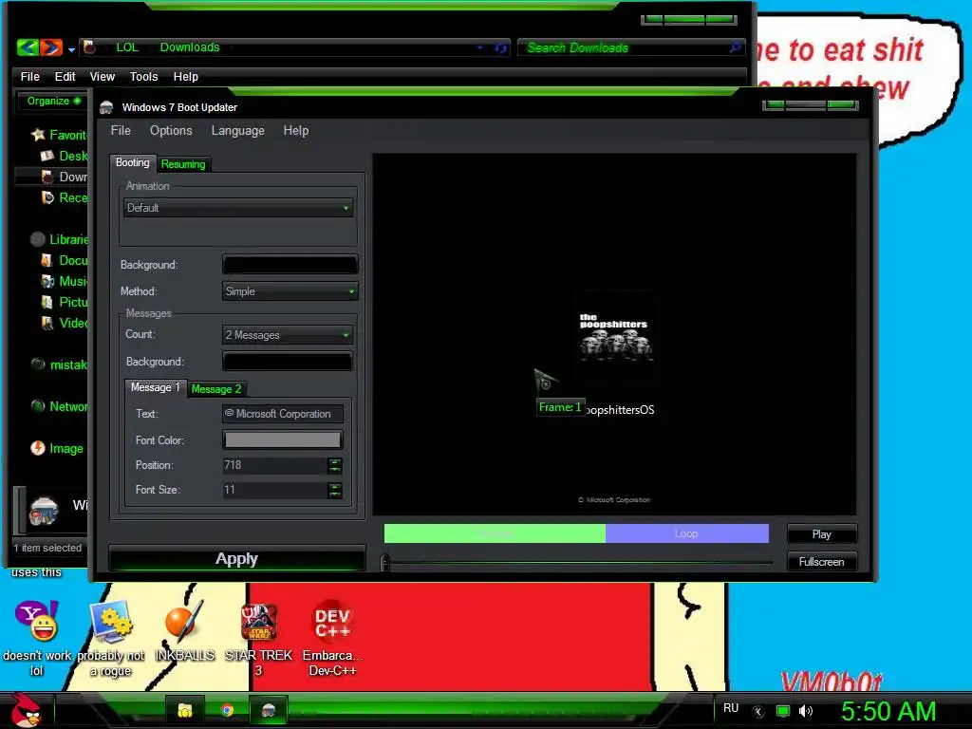Click the mistak... computer item in sidebar
This screenshot has height=729, width=972.
[x=60, y=364]
